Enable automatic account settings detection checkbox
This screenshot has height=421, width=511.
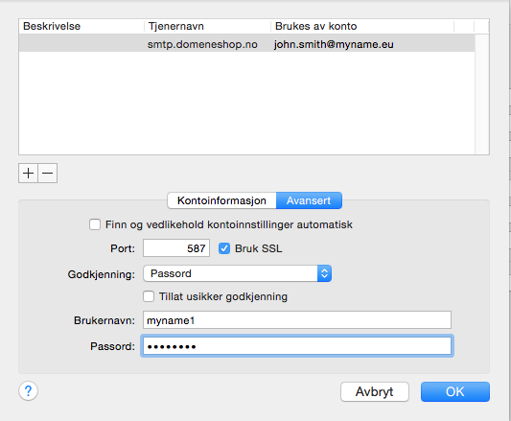(x=95, y=224)
